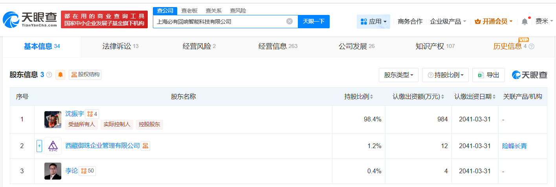Click the TianYanCha logo in header
Viewport: 556px width, 187px height.
pyautogui.click(x=30, y=20)
